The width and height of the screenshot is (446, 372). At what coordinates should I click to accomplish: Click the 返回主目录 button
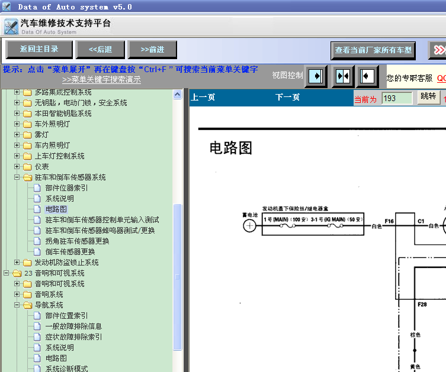coord(39,50)
